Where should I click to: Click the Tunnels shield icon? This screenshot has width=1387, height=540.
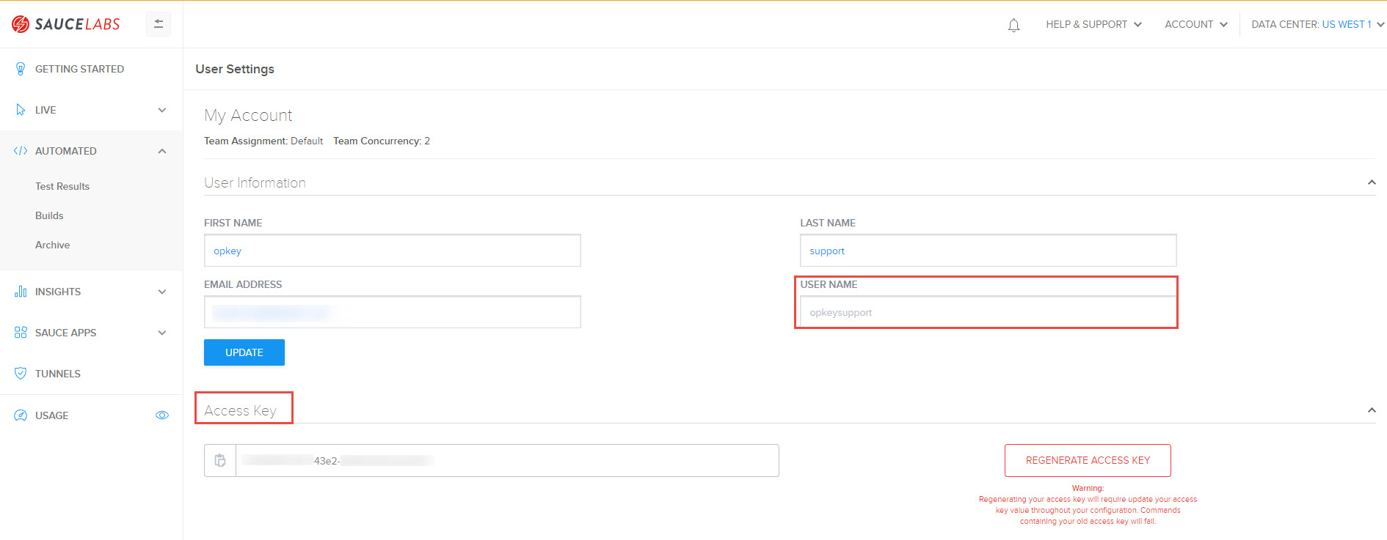(x=21, y=374)
